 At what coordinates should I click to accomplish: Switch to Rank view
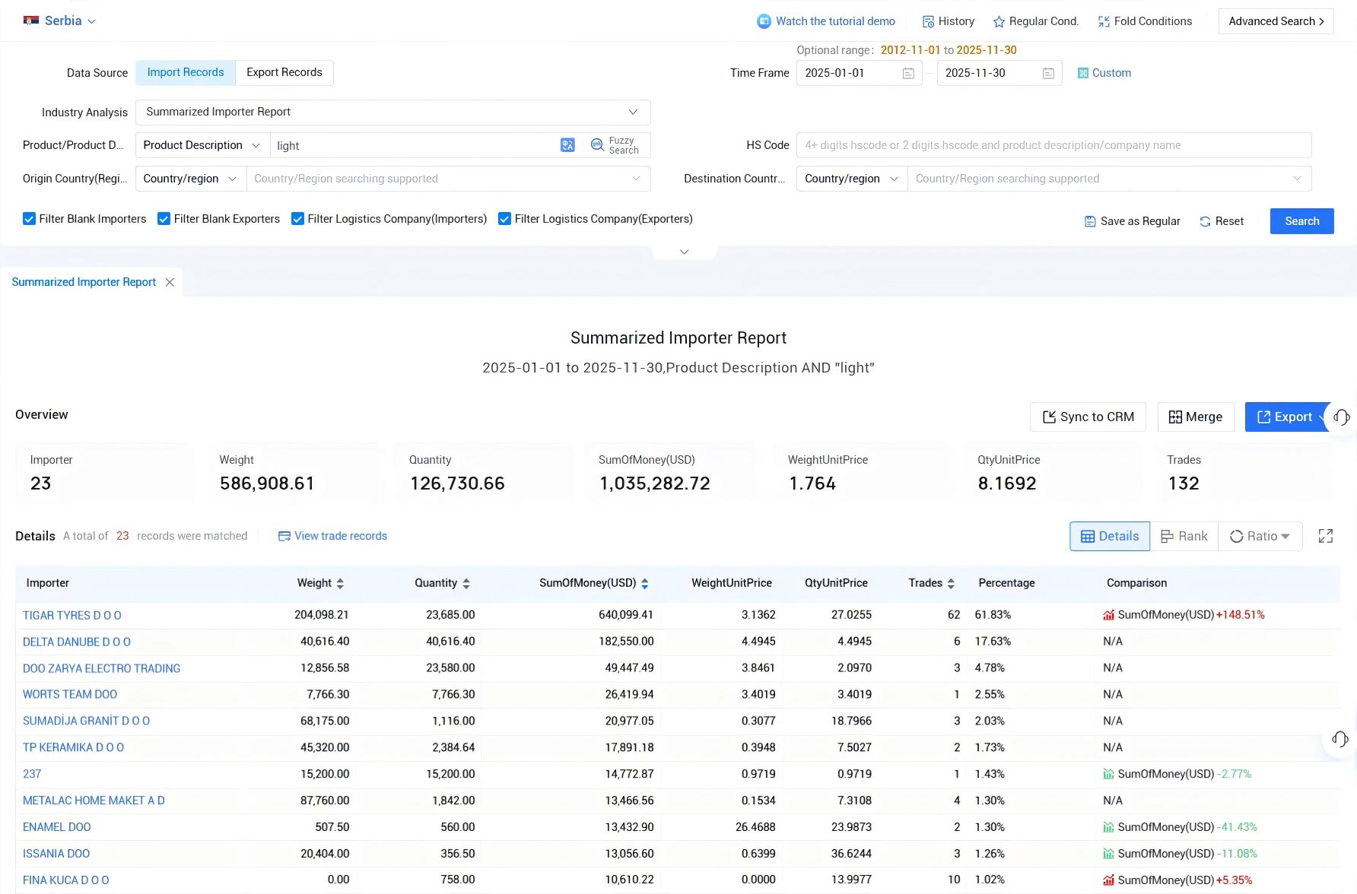1184,536
